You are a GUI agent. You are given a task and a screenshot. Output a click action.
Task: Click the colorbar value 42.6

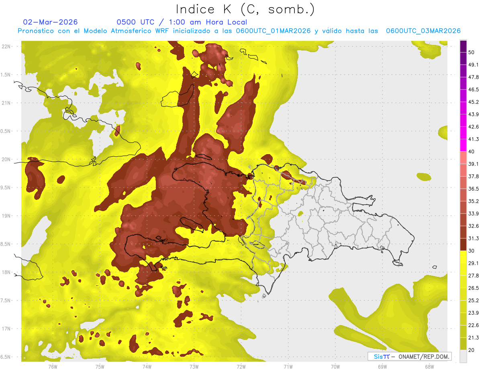(474, 127)
